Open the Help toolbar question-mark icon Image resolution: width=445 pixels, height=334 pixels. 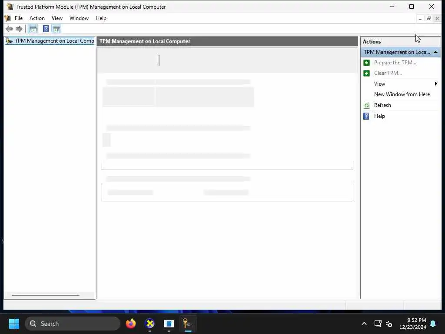coord(46,29)
